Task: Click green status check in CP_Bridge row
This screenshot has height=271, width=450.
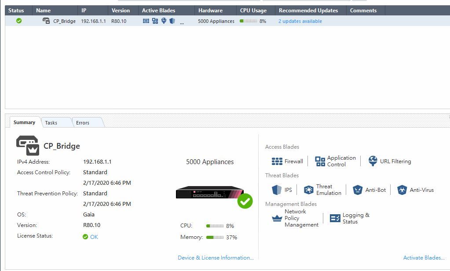Action: 19,21
